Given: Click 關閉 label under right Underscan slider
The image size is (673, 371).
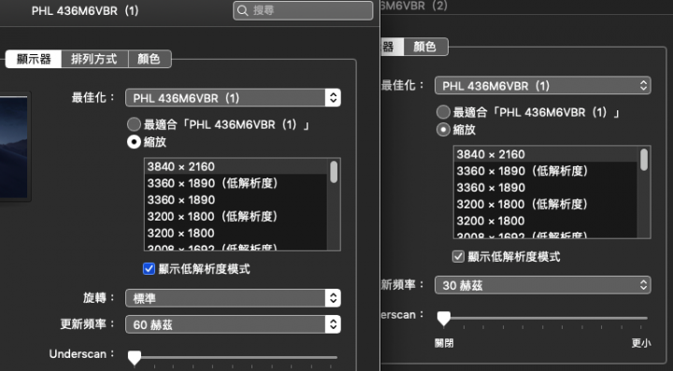Looking at the screenshot, I should 444,343.
